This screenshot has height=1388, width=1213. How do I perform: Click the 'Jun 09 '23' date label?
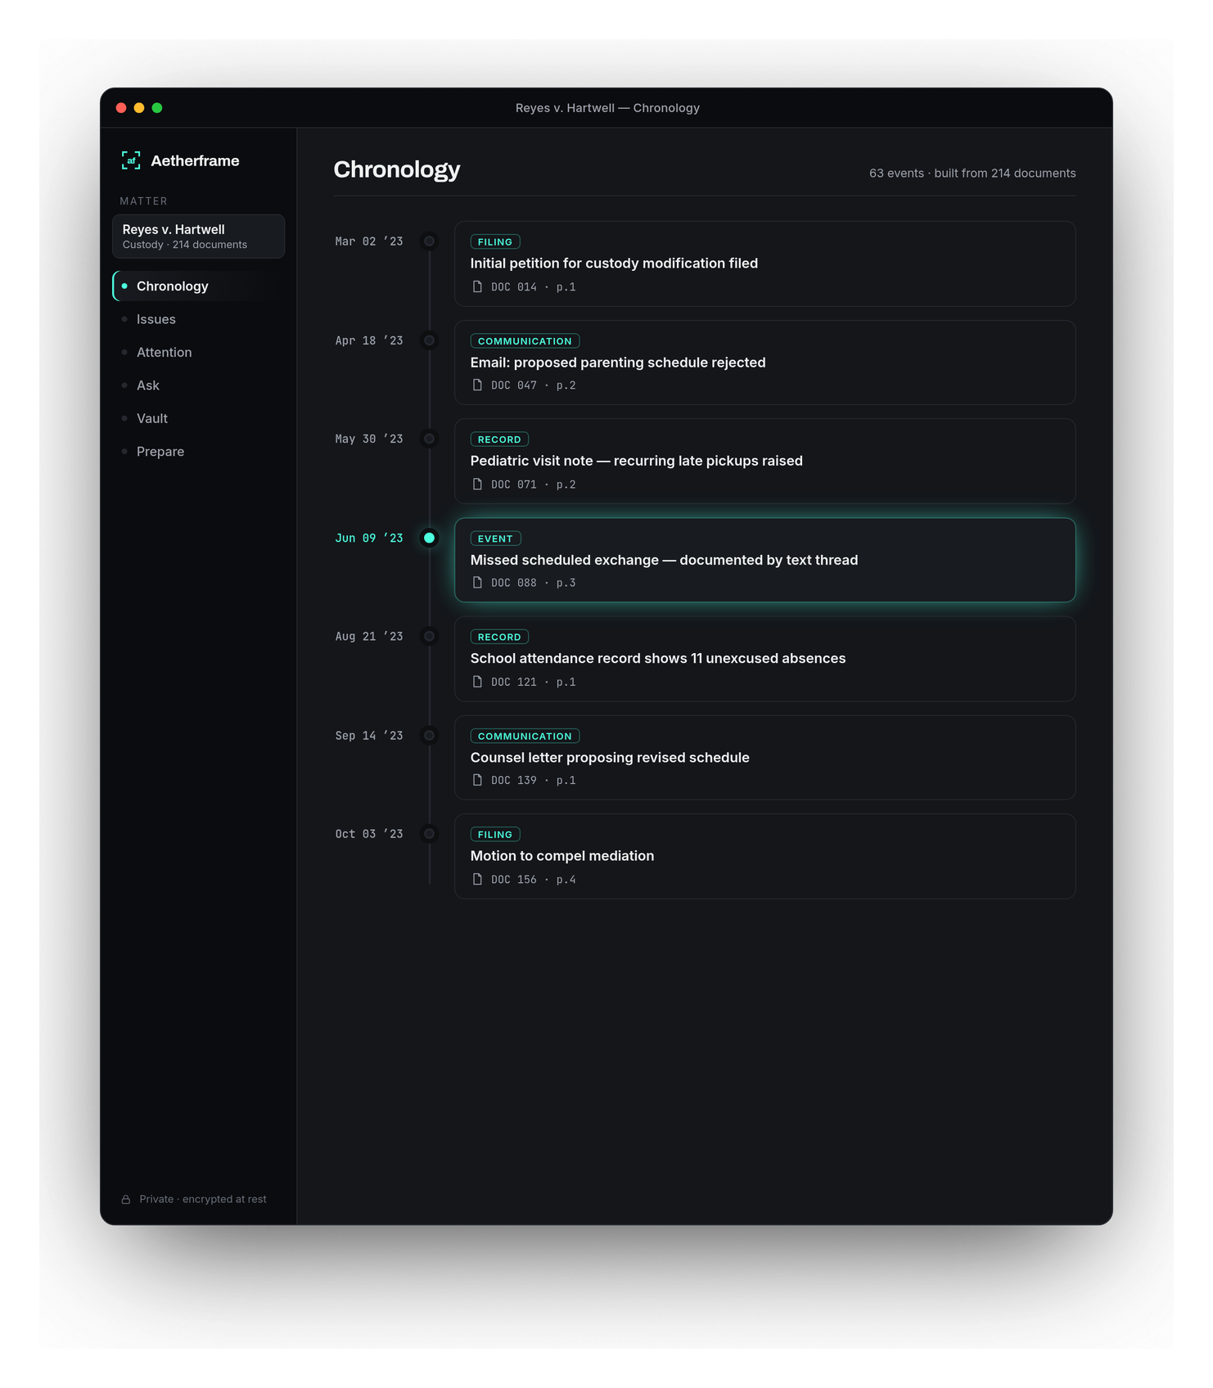pos(369,538)
